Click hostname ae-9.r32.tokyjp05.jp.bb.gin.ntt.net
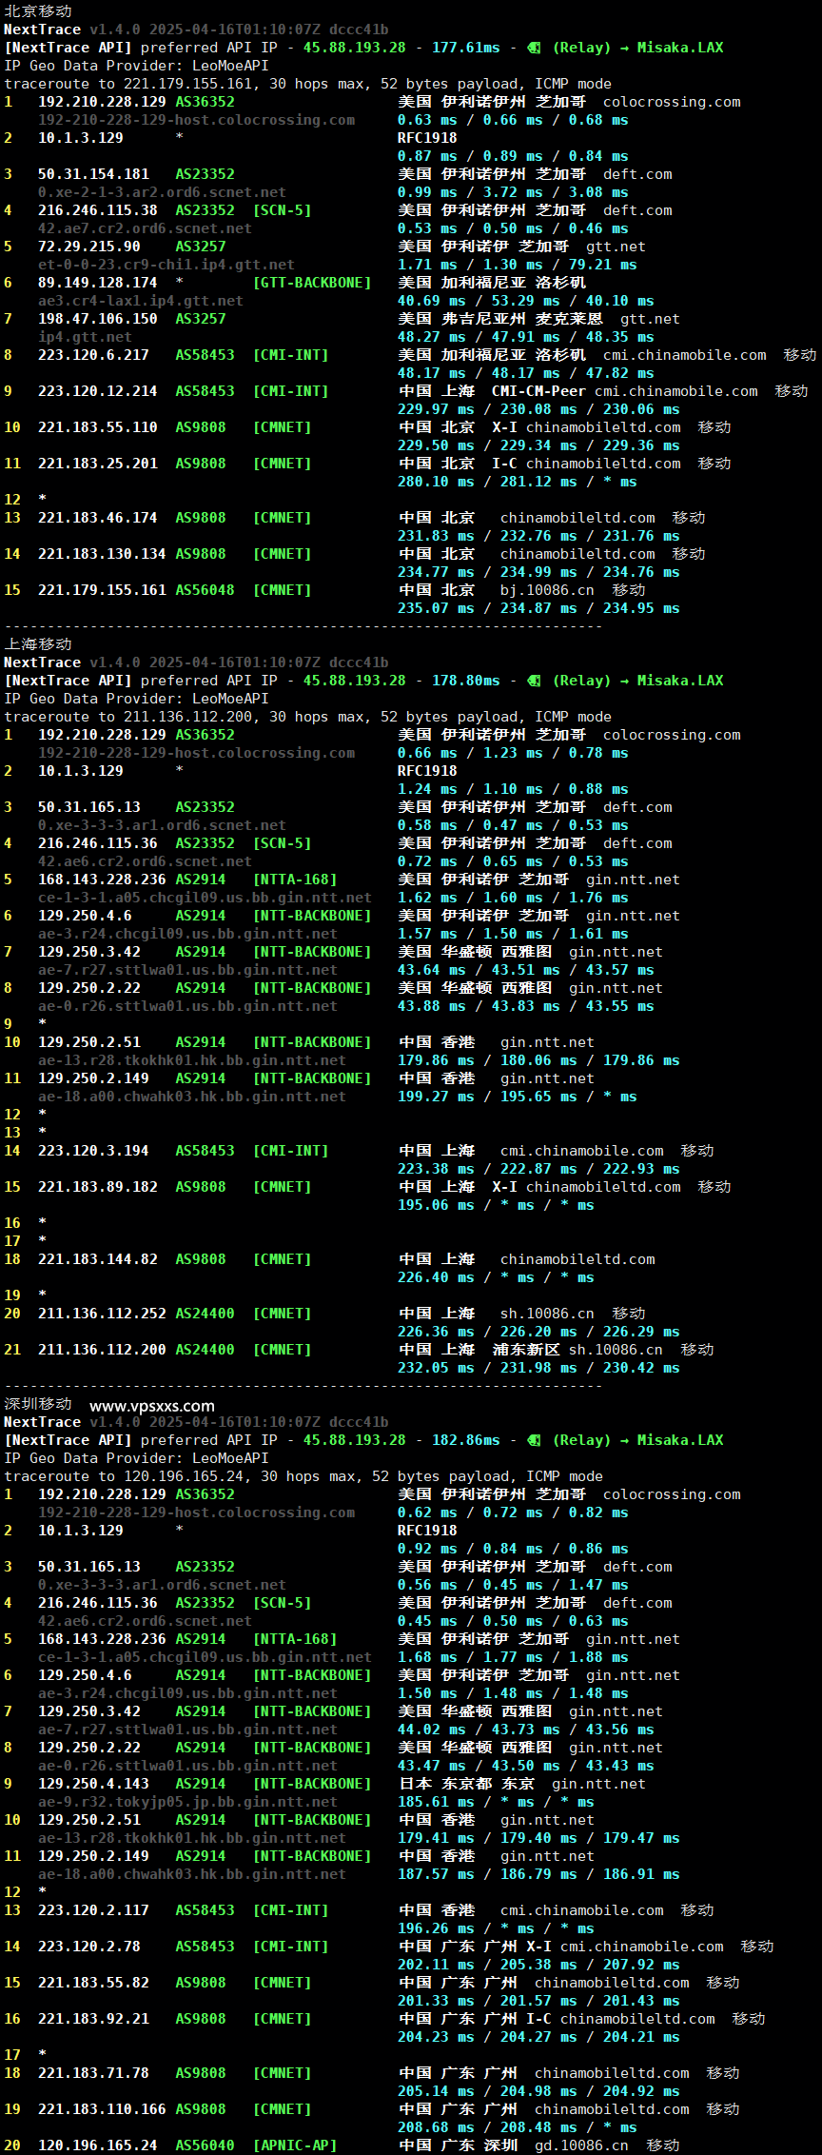The width and height of the screenshot is (822, 2155). [x=187, y=1802]
